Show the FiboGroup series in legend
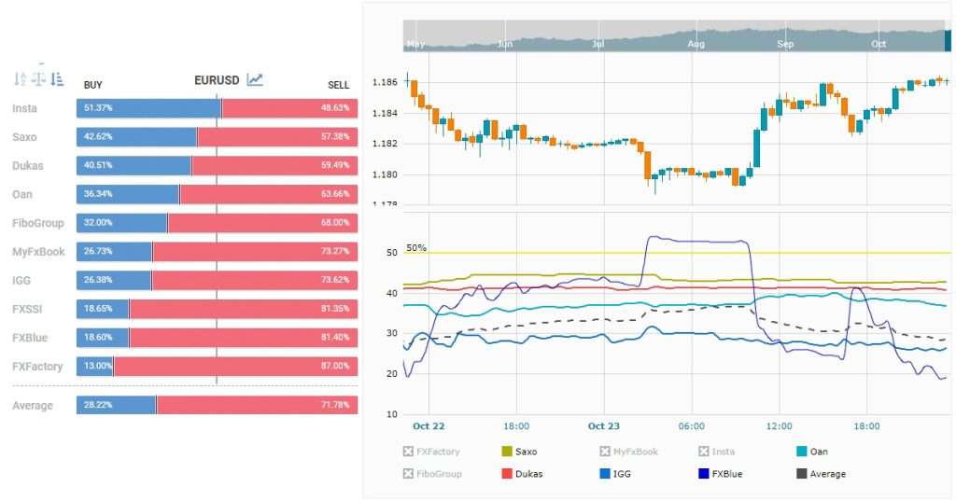Image resolution: width=956 pixels, height=501 pixels. [x=408, y=474]
